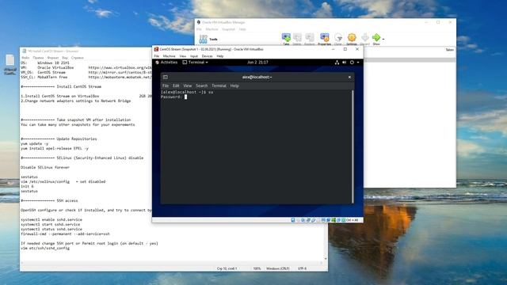
Task: Open File menu in GNOME terminal
Action: click(x=166, y=85)
